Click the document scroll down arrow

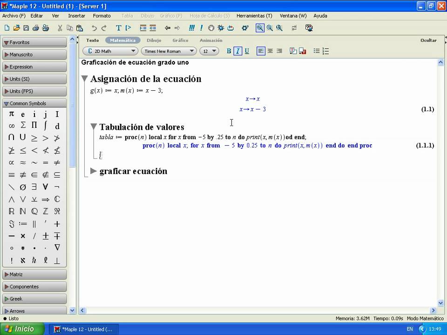click(x=440, y=303)
